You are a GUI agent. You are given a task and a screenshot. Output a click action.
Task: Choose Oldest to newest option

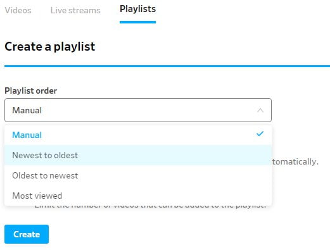tap(138, 175)
